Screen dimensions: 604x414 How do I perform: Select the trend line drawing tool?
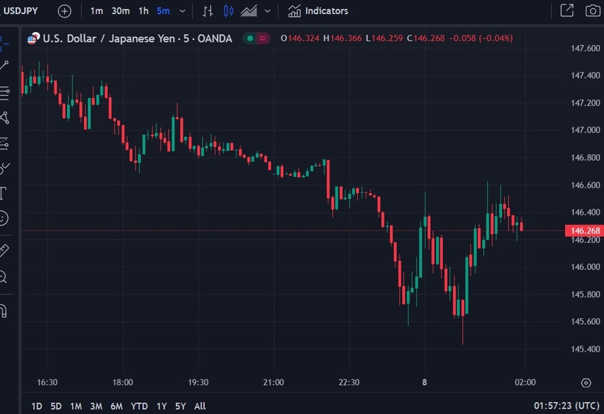4,66
